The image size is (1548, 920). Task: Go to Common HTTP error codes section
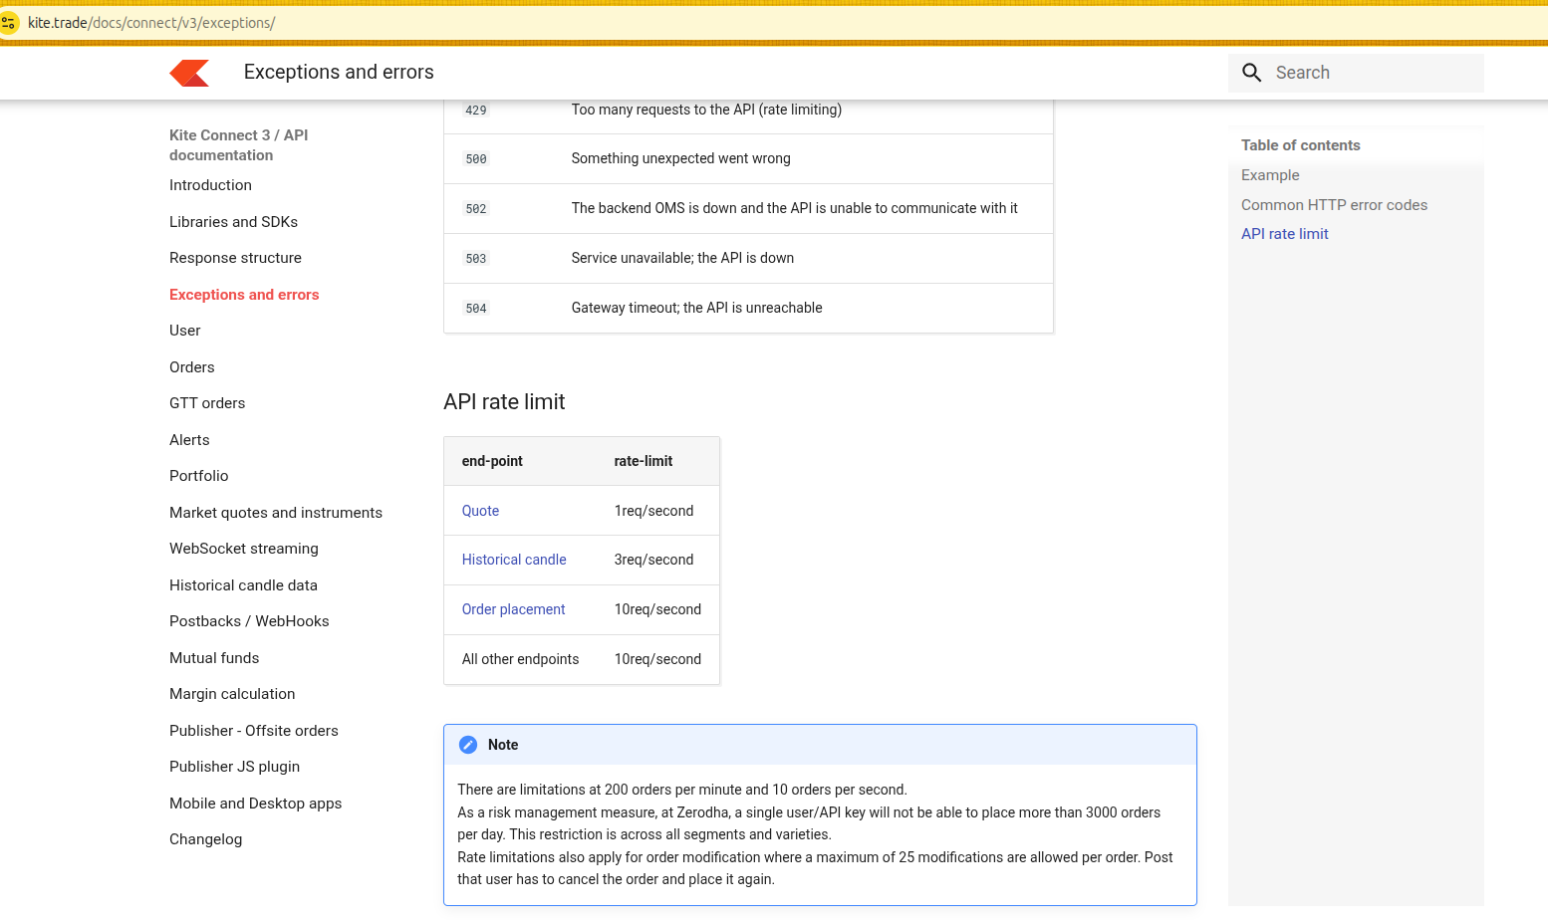(1334, 205)
